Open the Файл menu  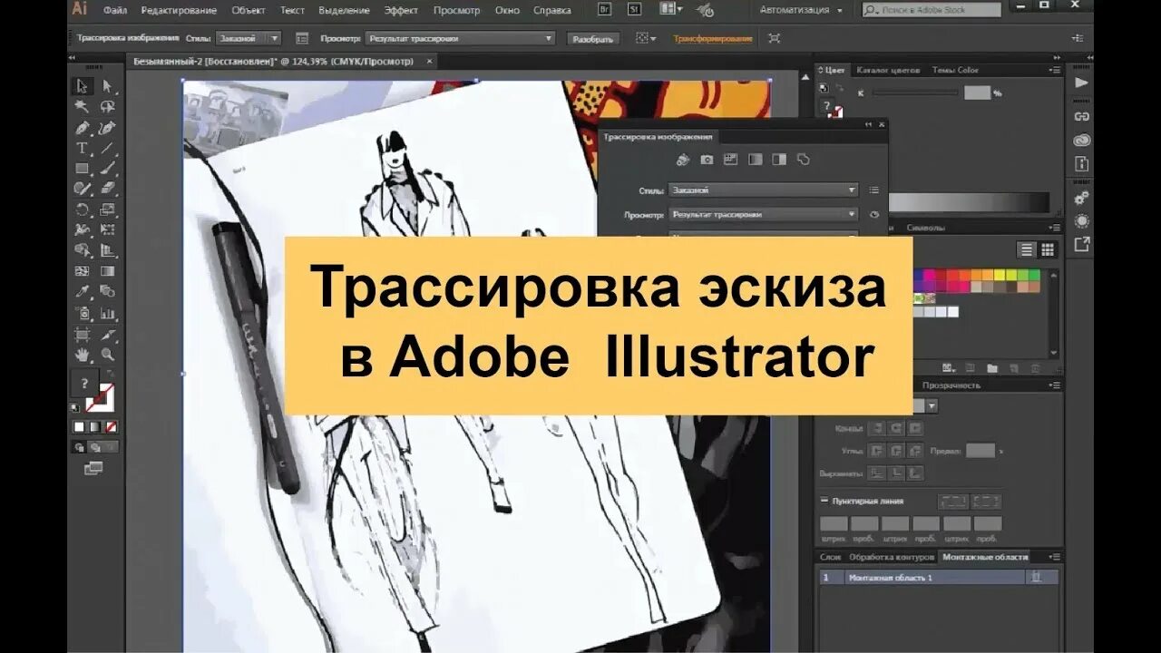click(114, 10)
